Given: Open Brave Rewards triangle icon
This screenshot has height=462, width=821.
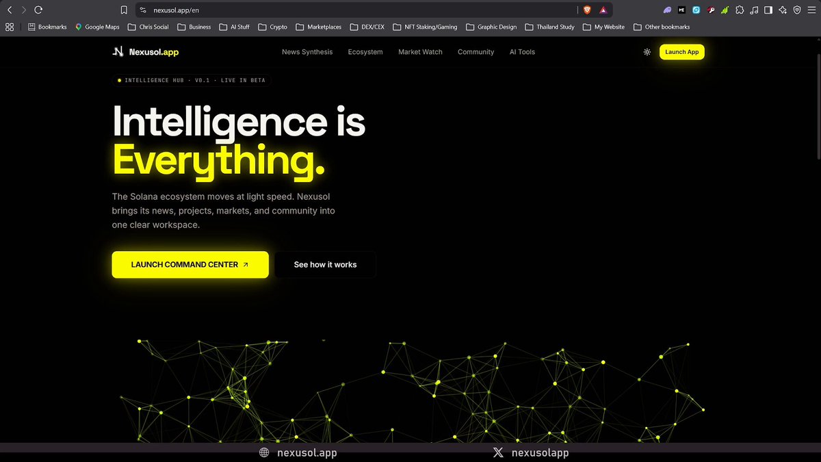Looking at the screenshot, I should click(603, 10).
